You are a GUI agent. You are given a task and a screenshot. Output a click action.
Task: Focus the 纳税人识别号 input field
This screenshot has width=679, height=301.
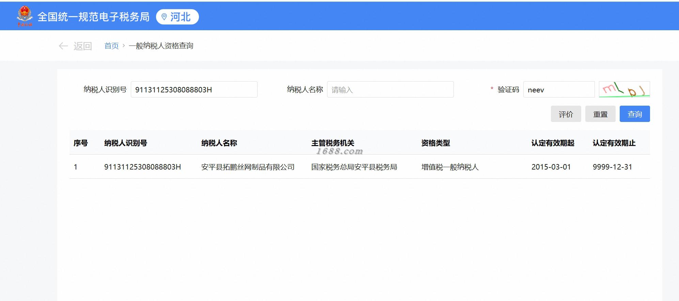(194, 89)
